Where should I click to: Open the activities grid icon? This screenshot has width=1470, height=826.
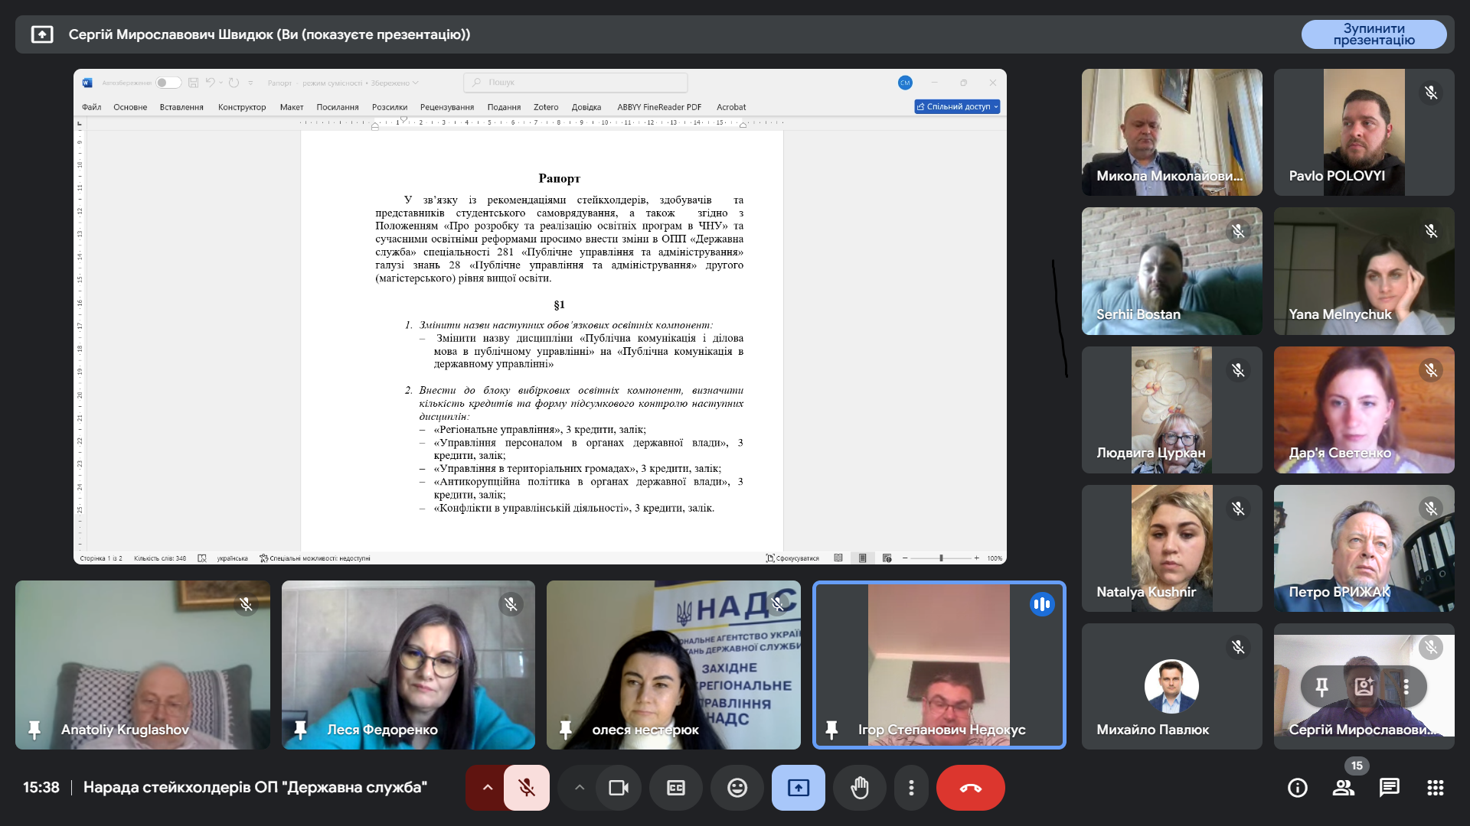(x=1436, y=788)
